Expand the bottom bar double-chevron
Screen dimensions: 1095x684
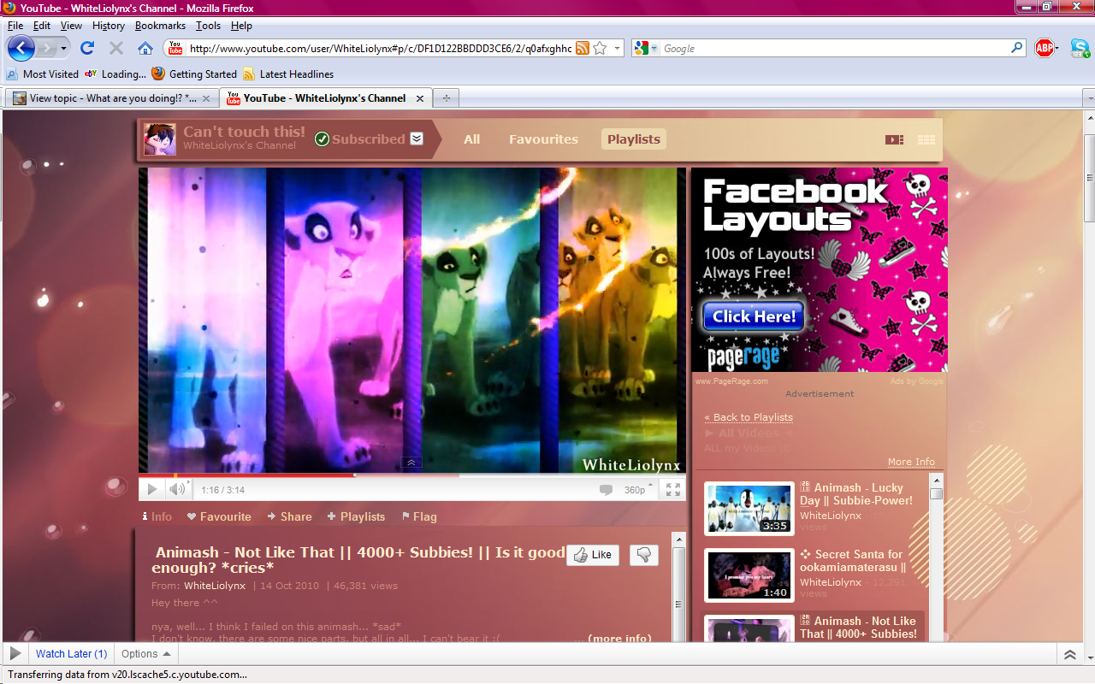(1069, 655)
